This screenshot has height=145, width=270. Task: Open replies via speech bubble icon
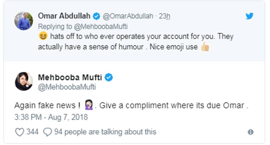47,132
